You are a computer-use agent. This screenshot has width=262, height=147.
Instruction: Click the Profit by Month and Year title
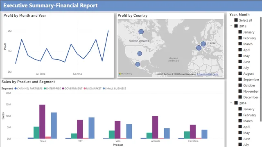click(x=25, y=16)
